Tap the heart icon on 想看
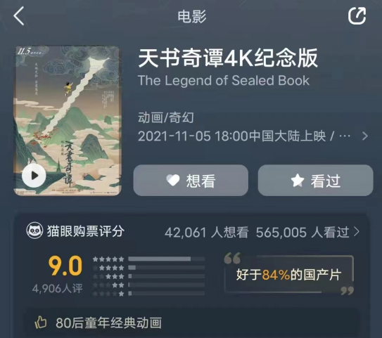 [173, 181]
